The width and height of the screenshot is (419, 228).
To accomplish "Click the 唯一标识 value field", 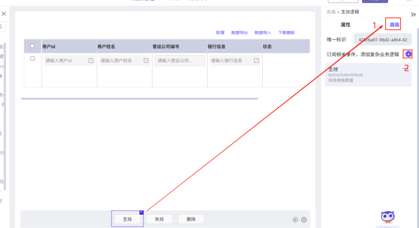I will point(383,40).
